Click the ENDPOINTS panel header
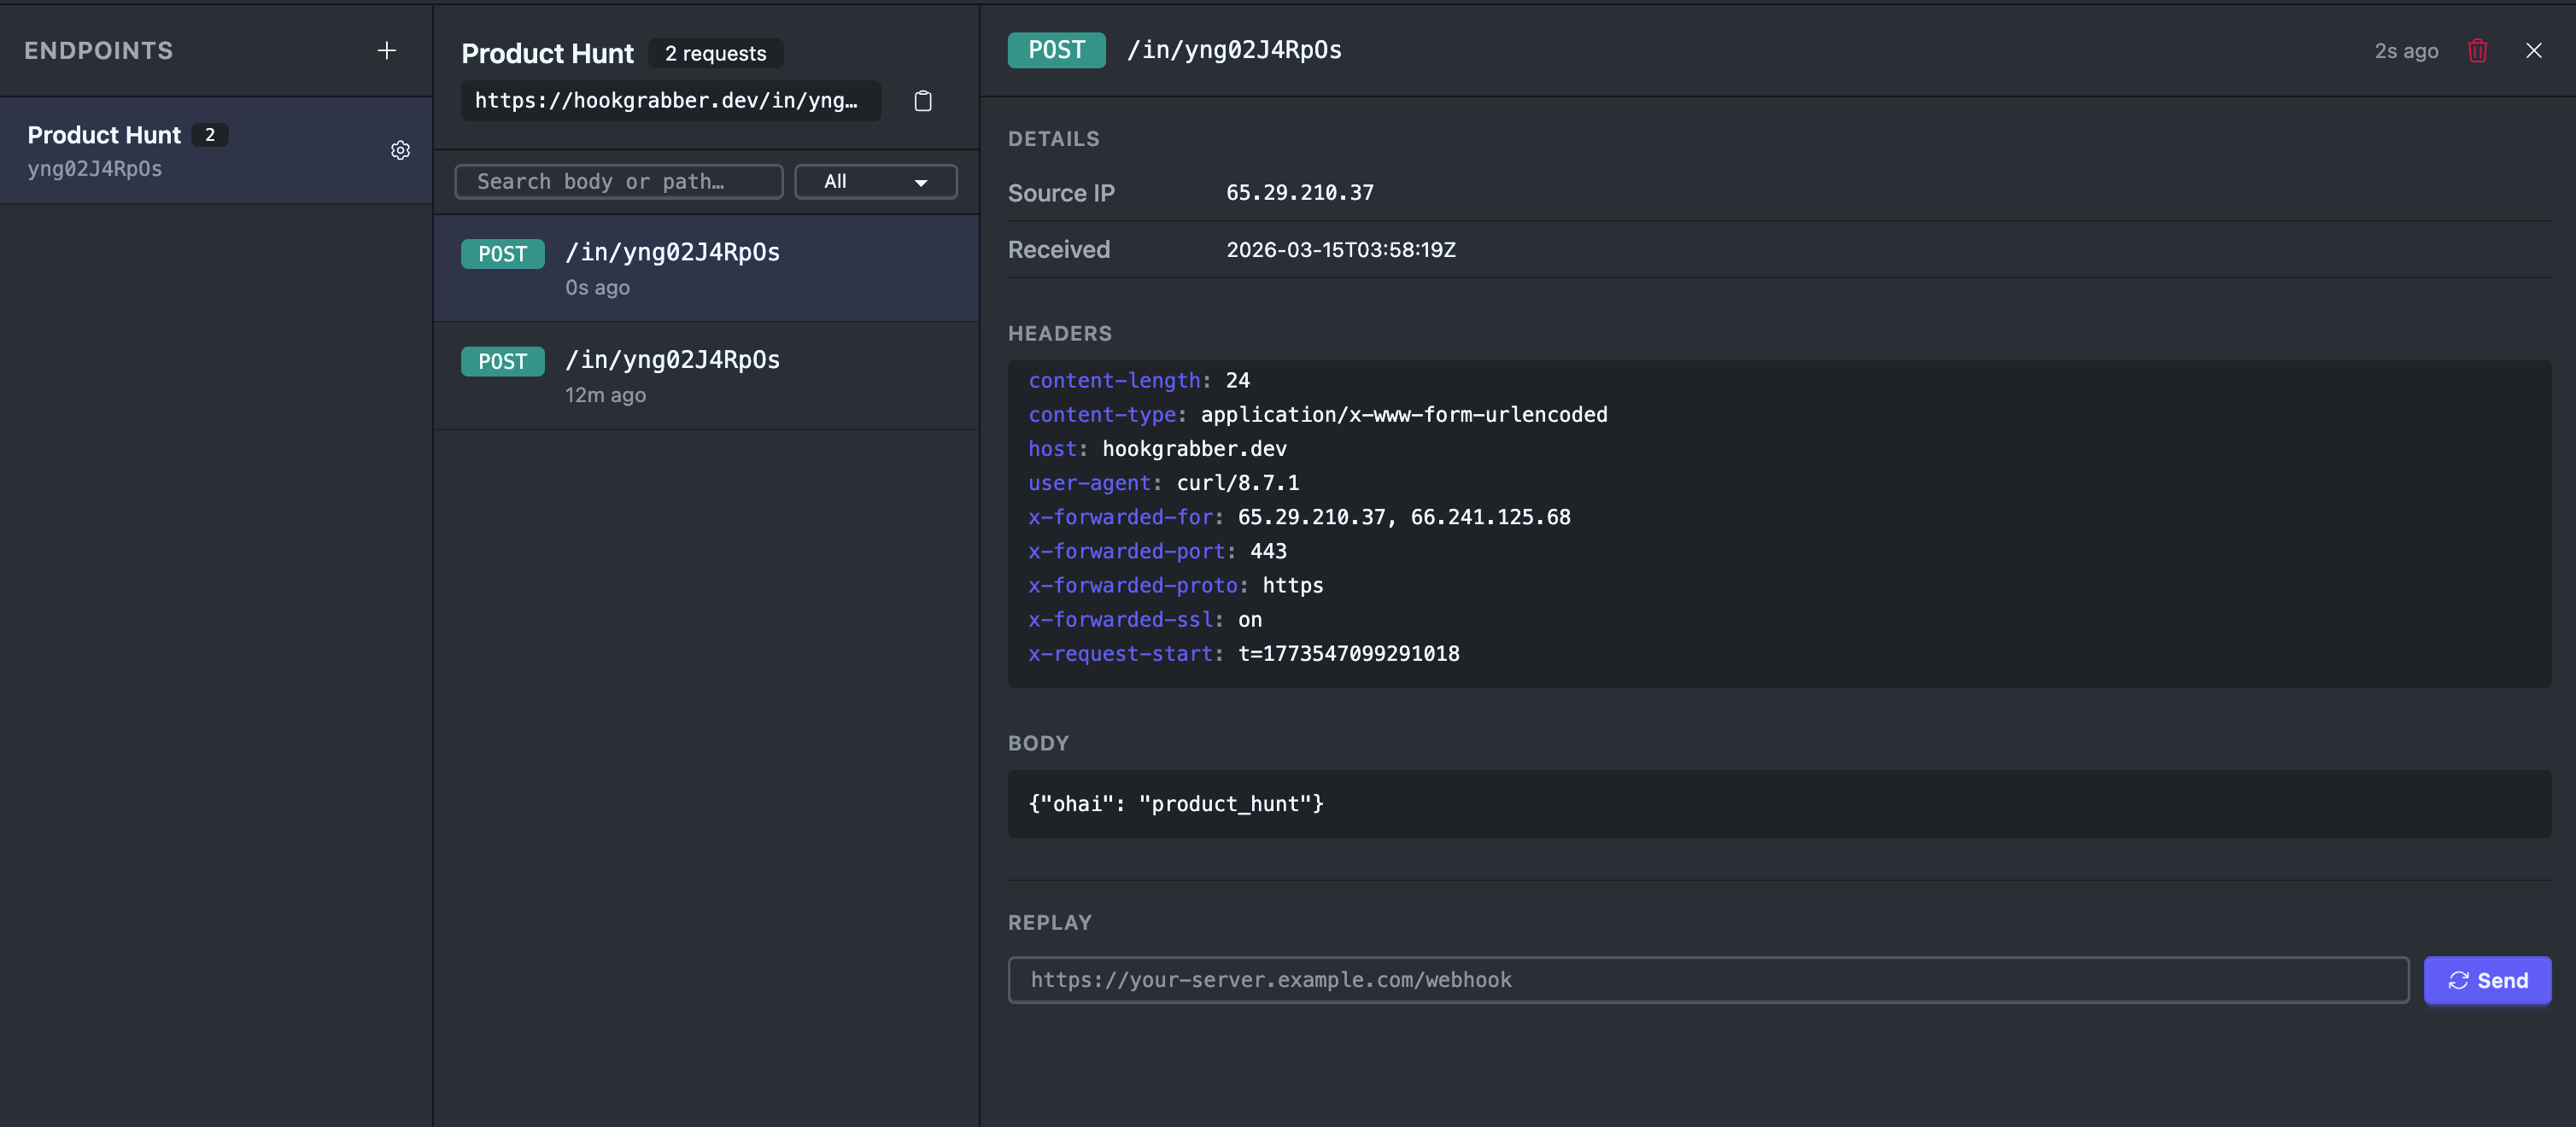 click(x=98, y=50)
